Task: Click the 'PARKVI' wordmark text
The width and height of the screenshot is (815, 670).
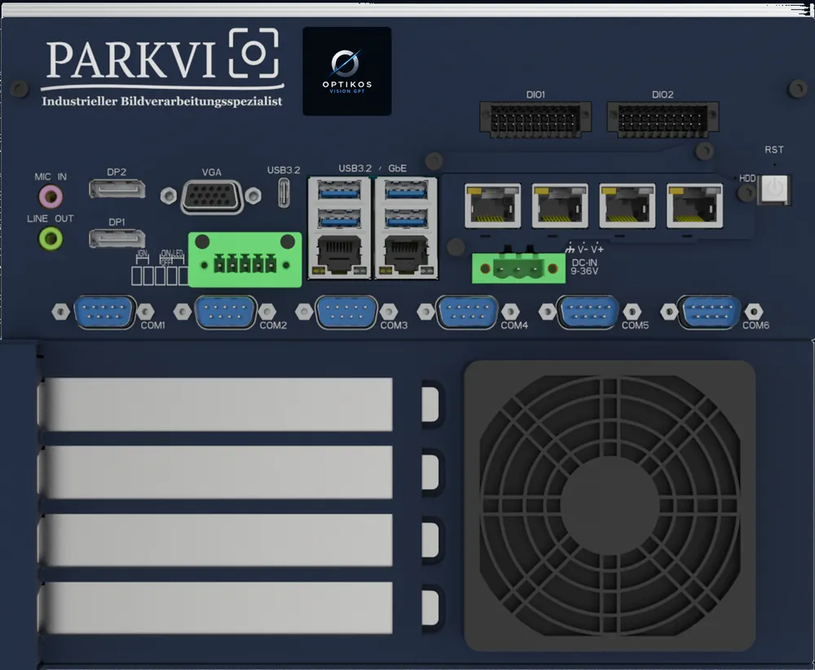Action: [x=130, y=60]
